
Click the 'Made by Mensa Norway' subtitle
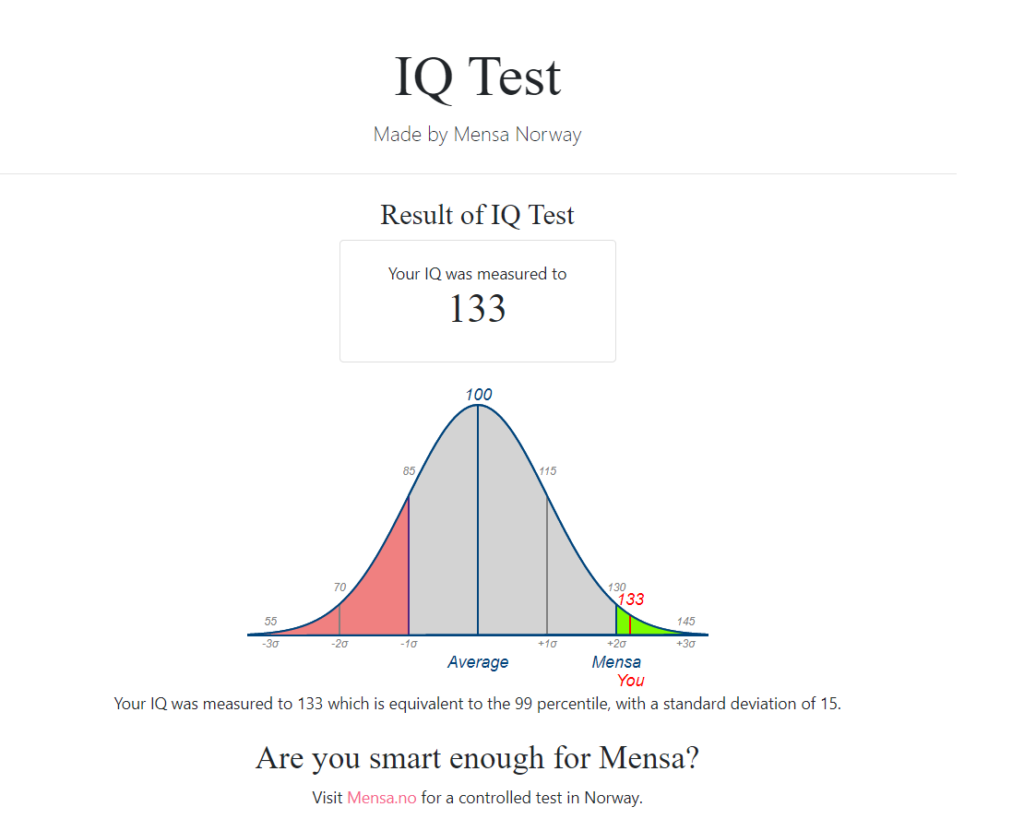tap(477, 135)
